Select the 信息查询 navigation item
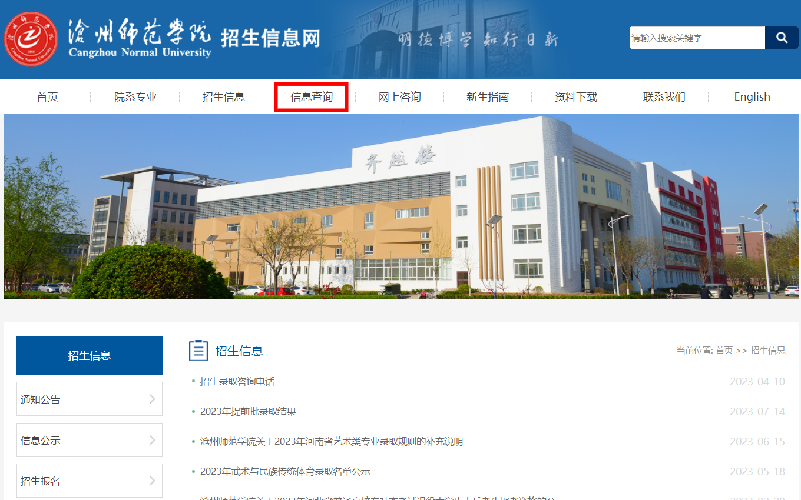The width and height of the screenshot is (801, 500). (x=312, y=97)
